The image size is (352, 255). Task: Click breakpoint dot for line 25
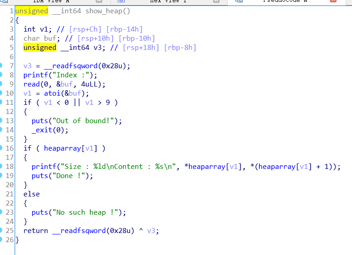[2, 231]
